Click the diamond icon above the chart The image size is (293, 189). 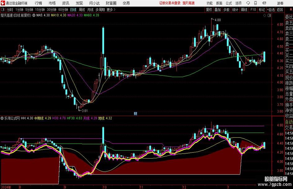tap(264, 16)
